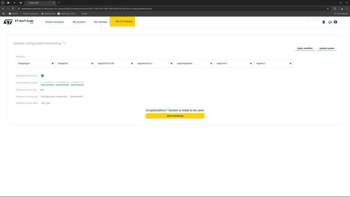This screenshot has height=197, width=350.
Task: Click 'Configuring credentials... Successful.' activity log
Action: coord(62,96)
